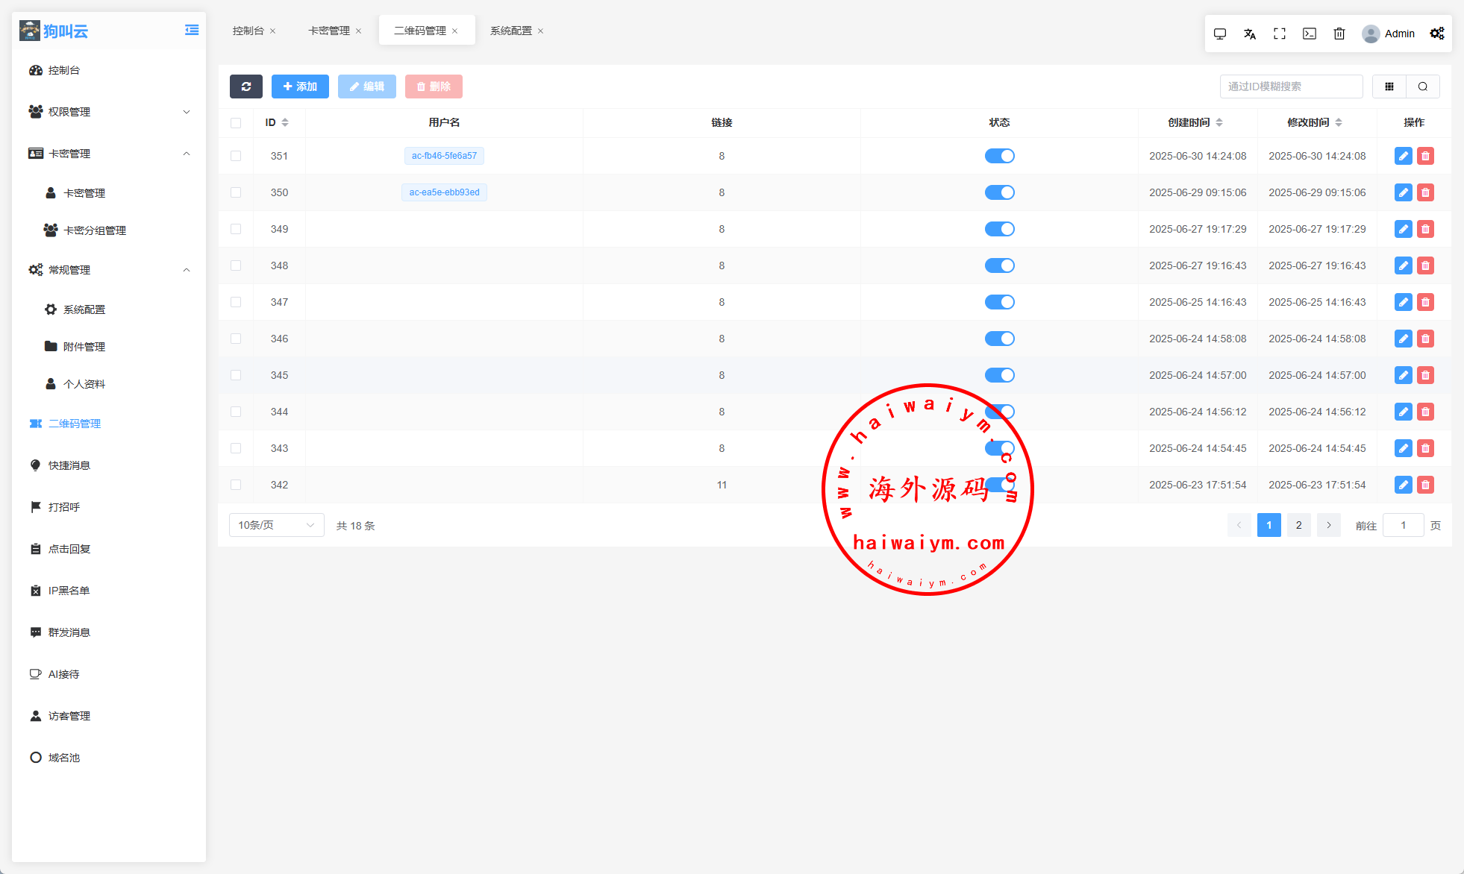
Task: Toggle status switch for ID 347
Action: coord(999,302)
